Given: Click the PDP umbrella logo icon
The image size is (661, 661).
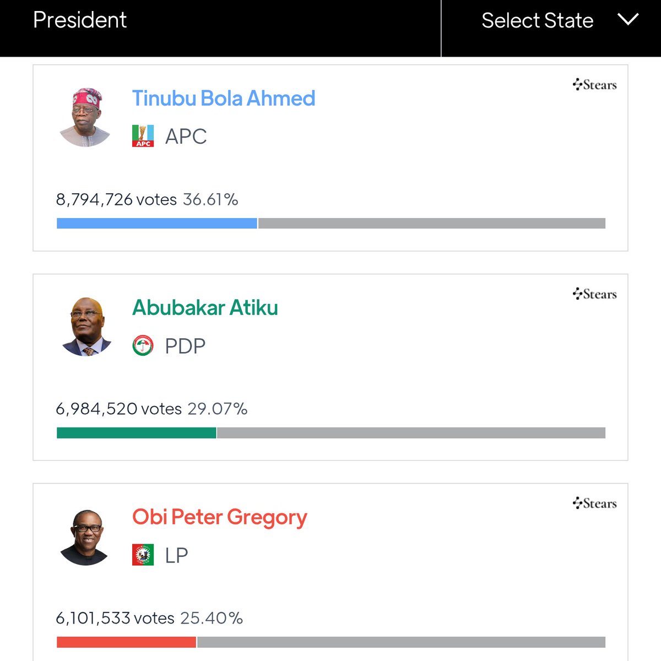Looking at the screenshot, I should coord(143,345).
